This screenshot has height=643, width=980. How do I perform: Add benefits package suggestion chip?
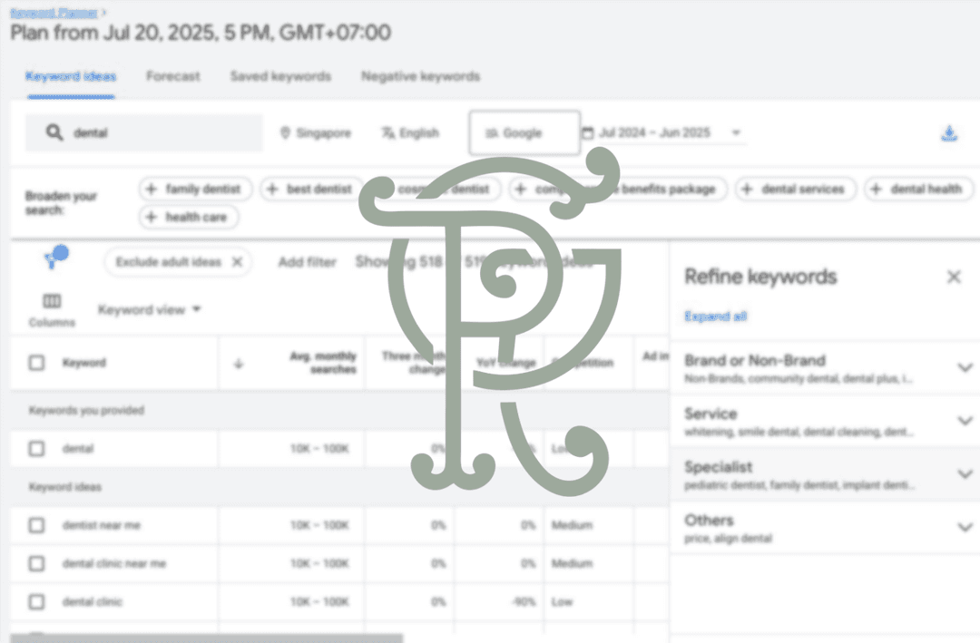pyautogui.click(x=618, y=189)
